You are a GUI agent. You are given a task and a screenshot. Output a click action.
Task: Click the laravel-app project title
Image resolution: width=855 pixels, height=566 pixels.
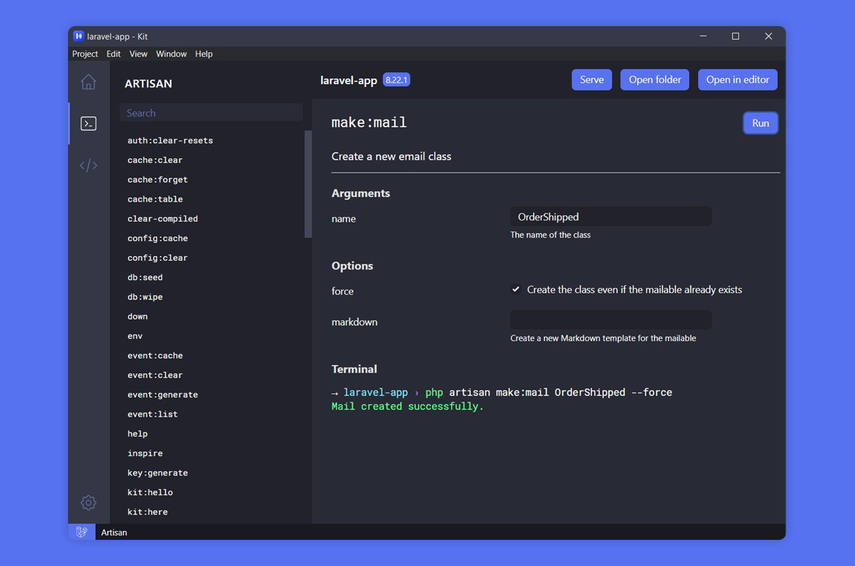click(348, 81)
